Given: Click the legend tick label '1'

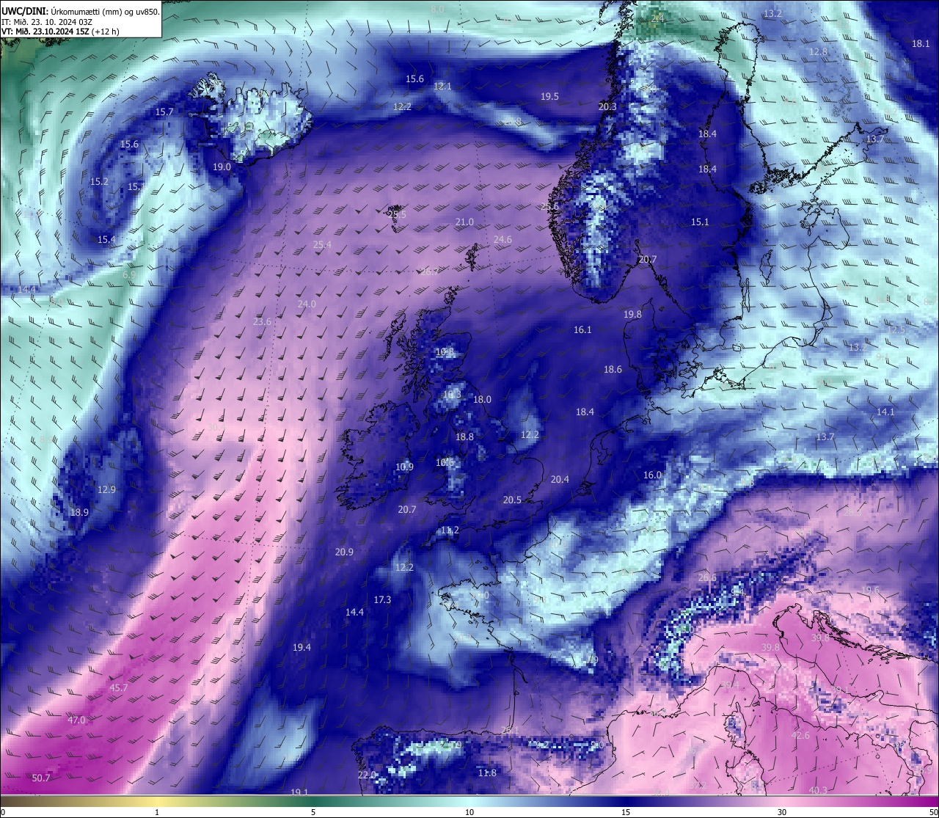Looking at the screenshot, I should pos(157,812).
